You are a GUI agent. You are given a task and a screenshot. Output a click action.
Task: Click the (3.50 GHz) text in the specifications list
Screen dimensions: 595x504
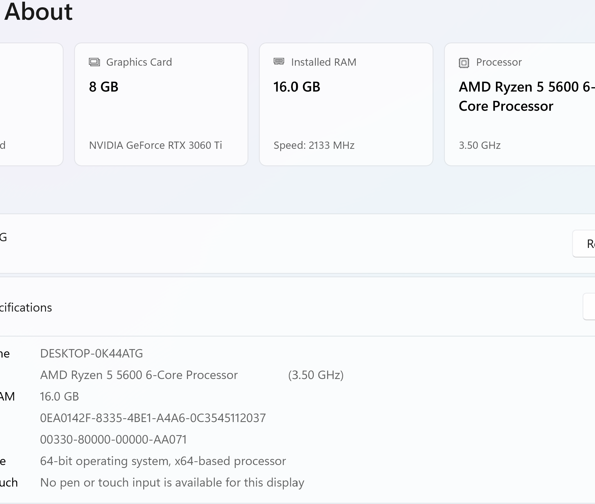click(x=316, y=375)
